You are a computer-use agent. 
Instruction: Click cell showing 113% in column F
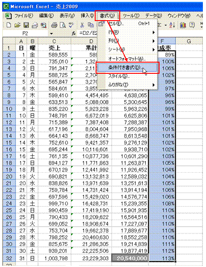(162, 258)
